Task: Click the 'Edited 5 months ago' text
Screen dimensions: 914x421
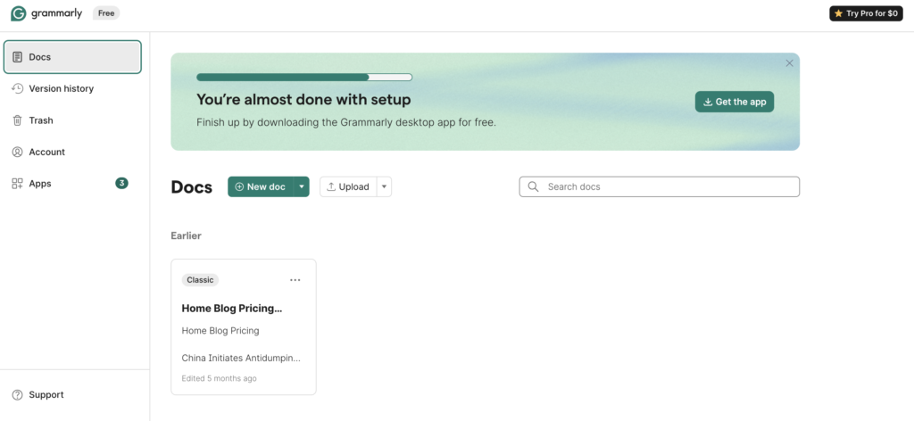Action: pyautogui.click(x=220, y=378)
